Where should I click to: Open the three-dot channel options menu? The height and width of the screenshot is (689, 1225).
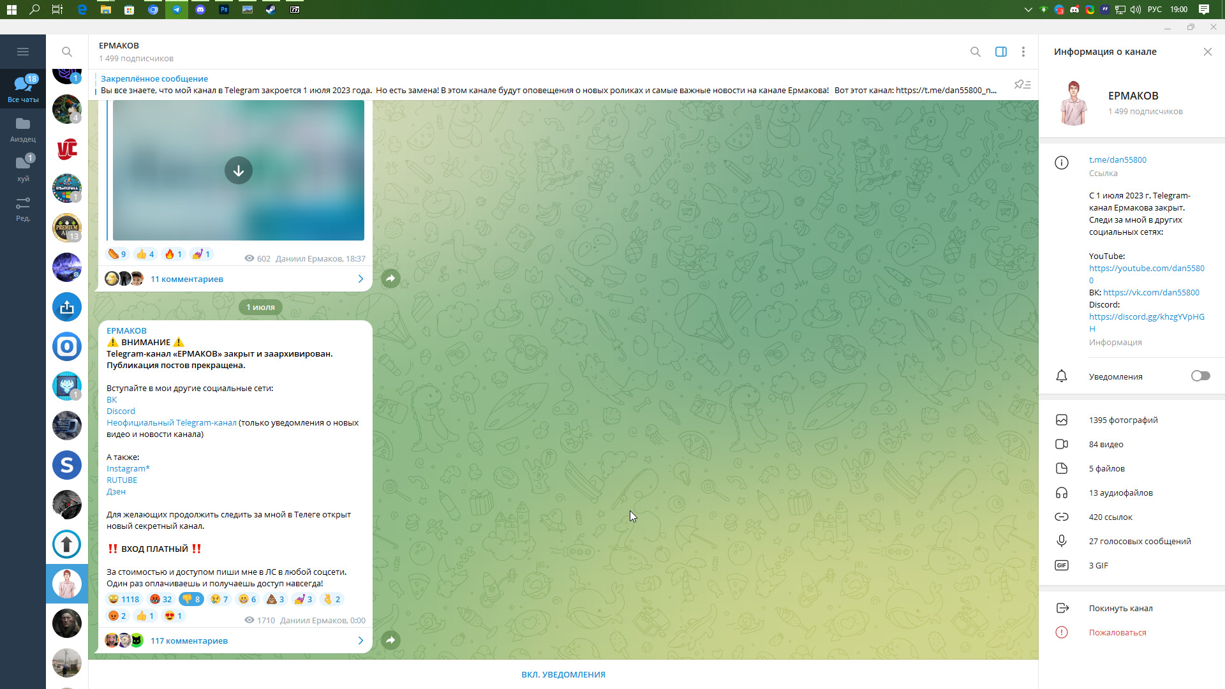pos(1023,52)
